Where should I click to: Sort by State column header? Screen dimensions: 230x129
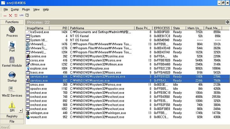click(x=179, y=28)
